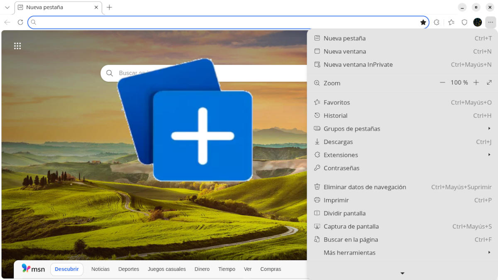Select Eliminar datos de navegación
This screenshot has height=280, width=498.
coord(403,187)
